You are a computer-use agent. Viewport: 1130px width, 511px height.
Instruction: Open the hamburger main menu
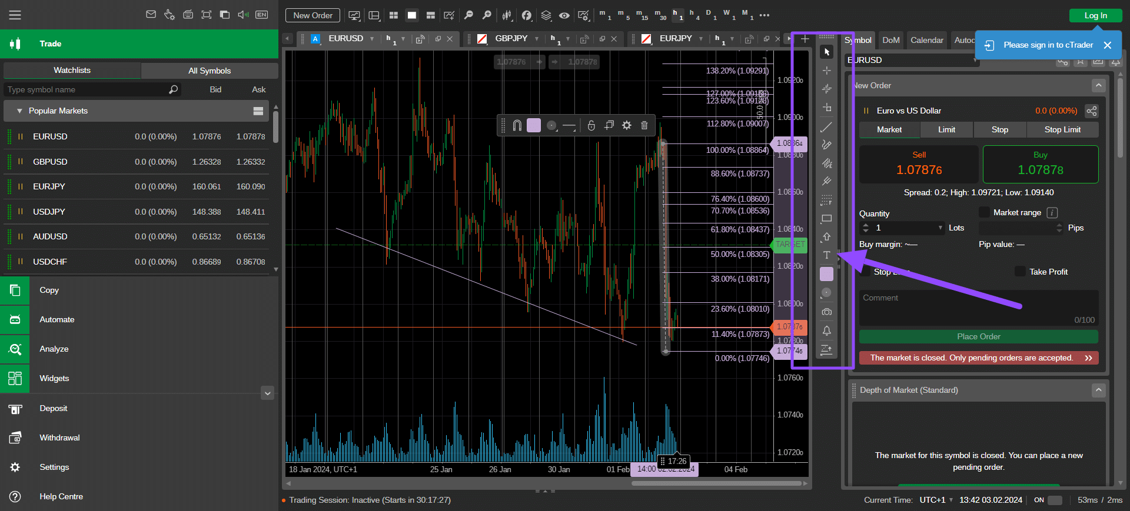pyautogui.click(x=15, y=15)
